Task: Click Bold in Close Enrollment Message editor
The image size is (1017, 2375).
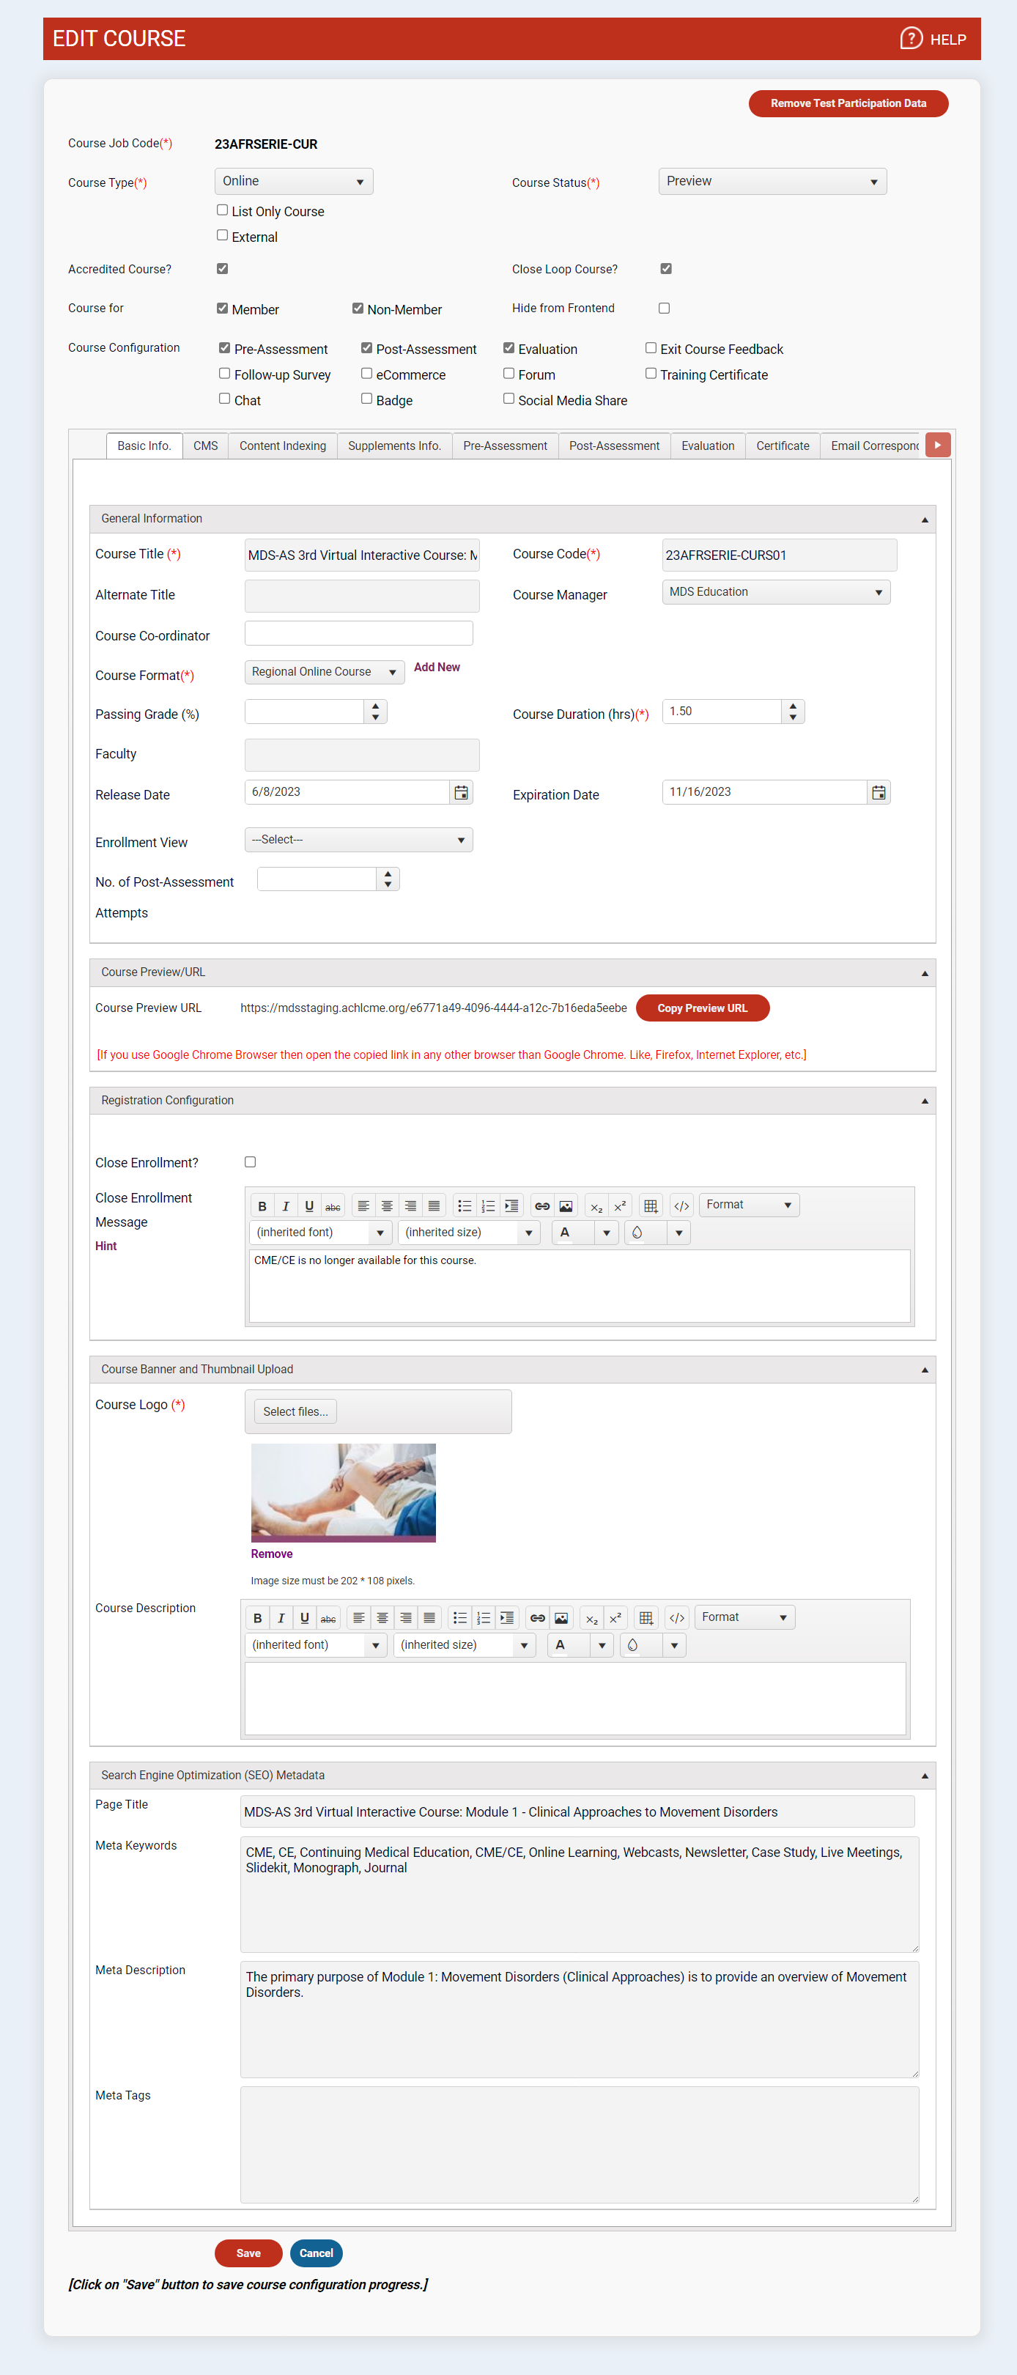Action: click(x=262, y=1206)
